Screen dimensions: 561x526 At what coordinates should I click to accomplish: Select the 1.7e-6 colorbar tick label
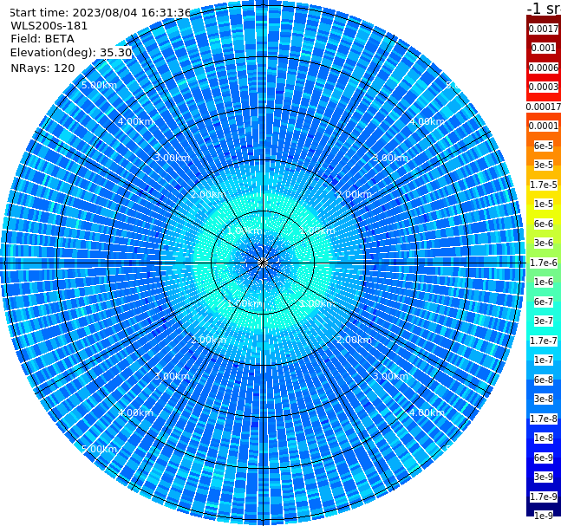click(x=544, y=263)
